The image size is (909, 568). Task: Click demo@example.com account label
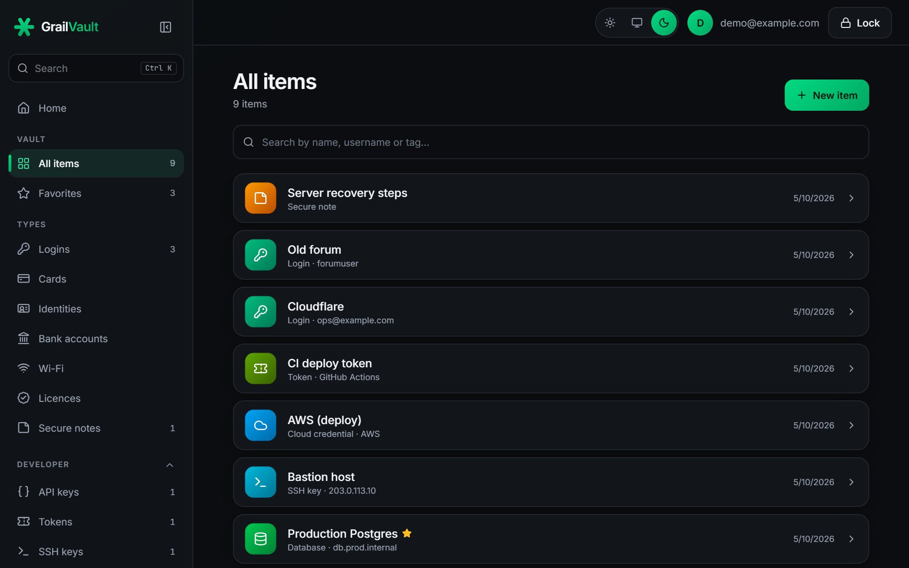769,23
